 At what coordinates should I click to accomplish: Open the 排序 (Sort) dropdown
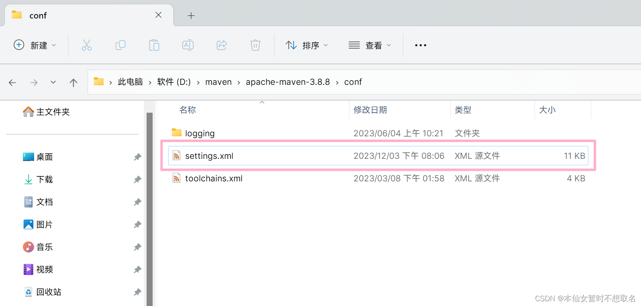[x=307, y=45]
